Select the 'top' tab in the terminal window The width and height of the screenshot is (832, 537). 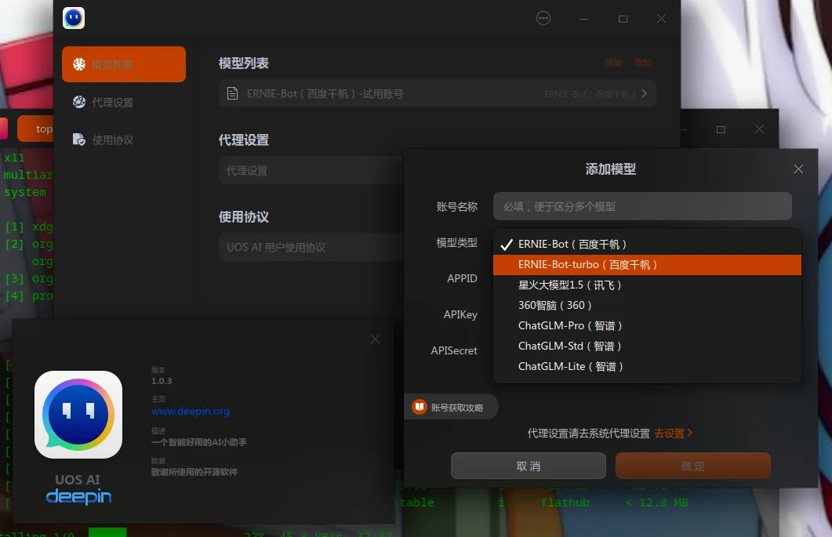coord(35,129)
